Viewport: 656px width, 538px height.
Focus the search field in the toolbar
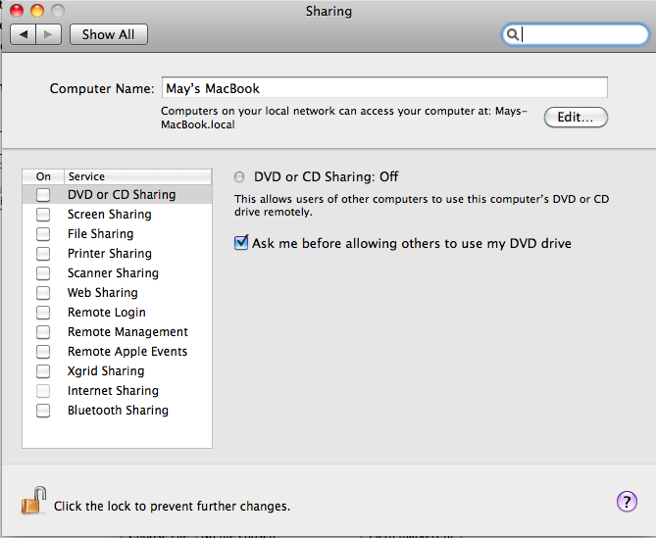[x=576, y=34]
